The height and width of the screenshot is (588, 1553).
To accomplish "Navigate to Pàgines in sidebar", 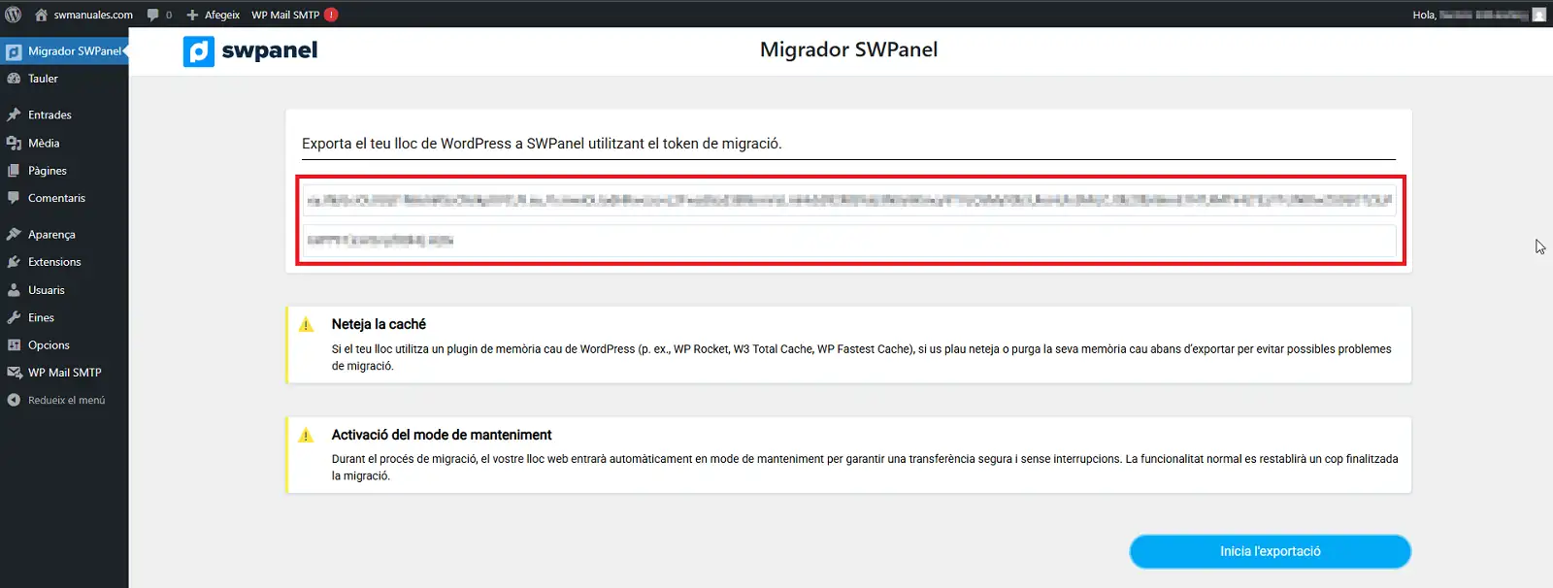I will 47,171.
